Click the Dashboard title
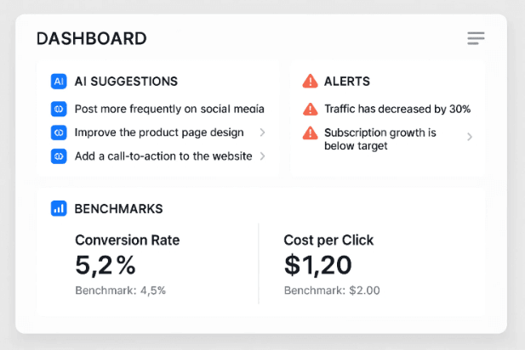525x350 pixels. 91,38
